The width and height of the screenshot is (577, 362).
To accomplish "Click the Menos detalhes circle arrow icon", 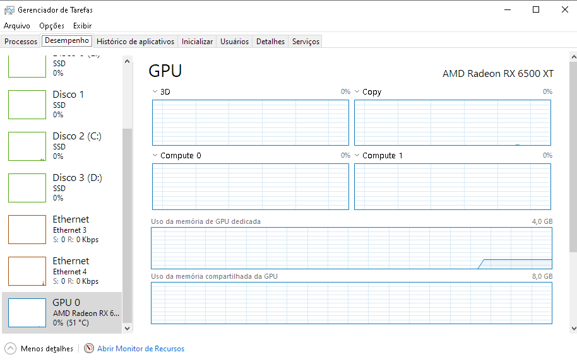I will (10, 348).
